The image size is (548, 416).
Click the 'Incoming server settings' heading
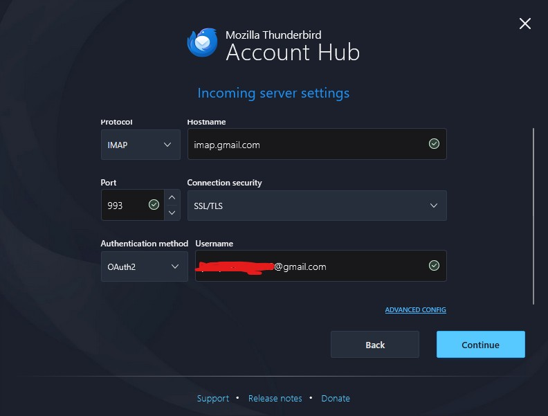point(273,93)
